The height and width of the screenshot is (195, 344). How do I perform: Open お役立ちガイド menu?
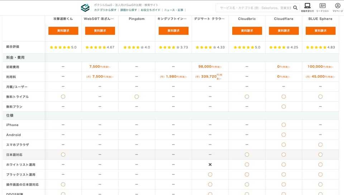[150, 10]
